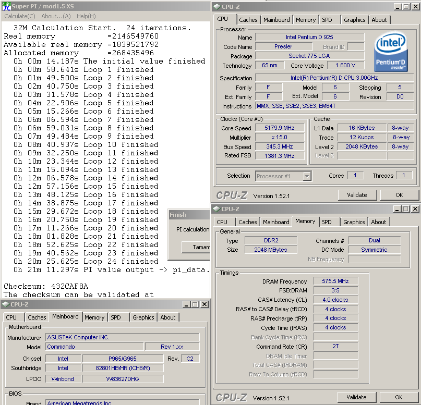Click the Intel Pentium D inside logo

click(391, 52)
